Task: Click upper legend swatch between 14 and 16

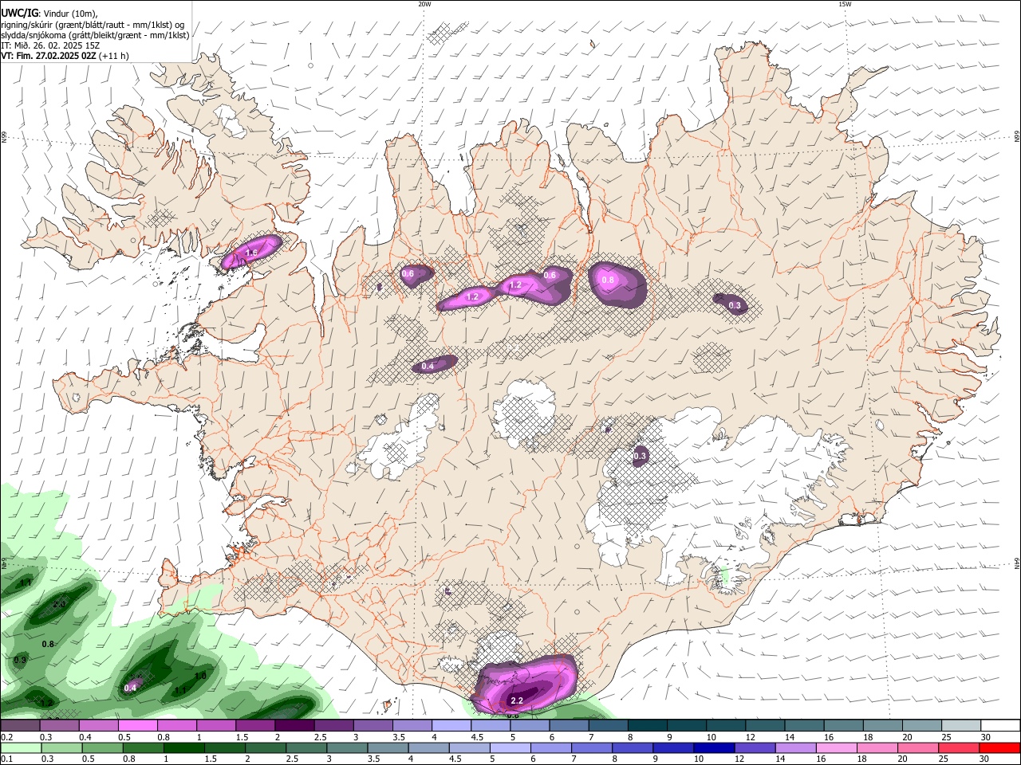Action: 805,726
